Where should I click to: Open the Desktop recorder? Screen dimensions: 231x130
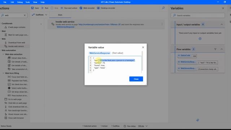point(106,8)
